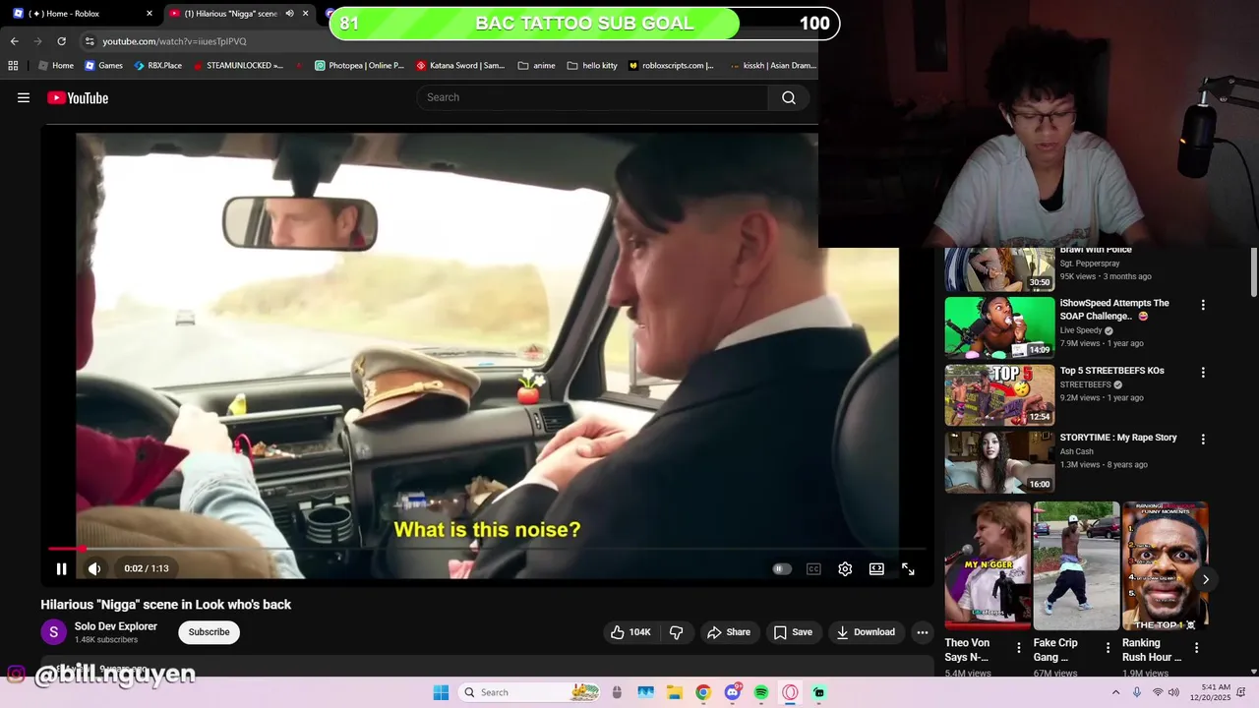The height and width of the screenshot is (708, 1259).
Task: Subscribe to Solo Dev Explorer
Action: click(209, 632)
